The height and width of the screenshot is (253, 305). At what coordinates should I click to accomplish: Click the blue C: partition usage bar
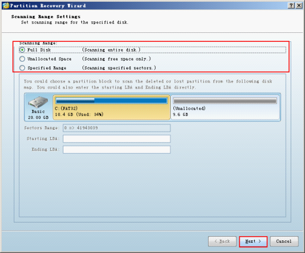tap(111, 100)
